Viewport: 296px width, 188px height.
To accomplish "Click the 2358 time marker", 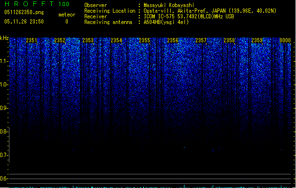I will click(x=229, y=40).
